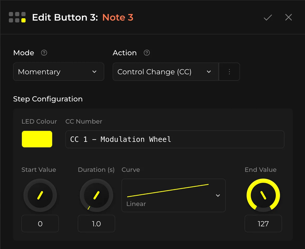Click the Start Value knob

(40, 196)
